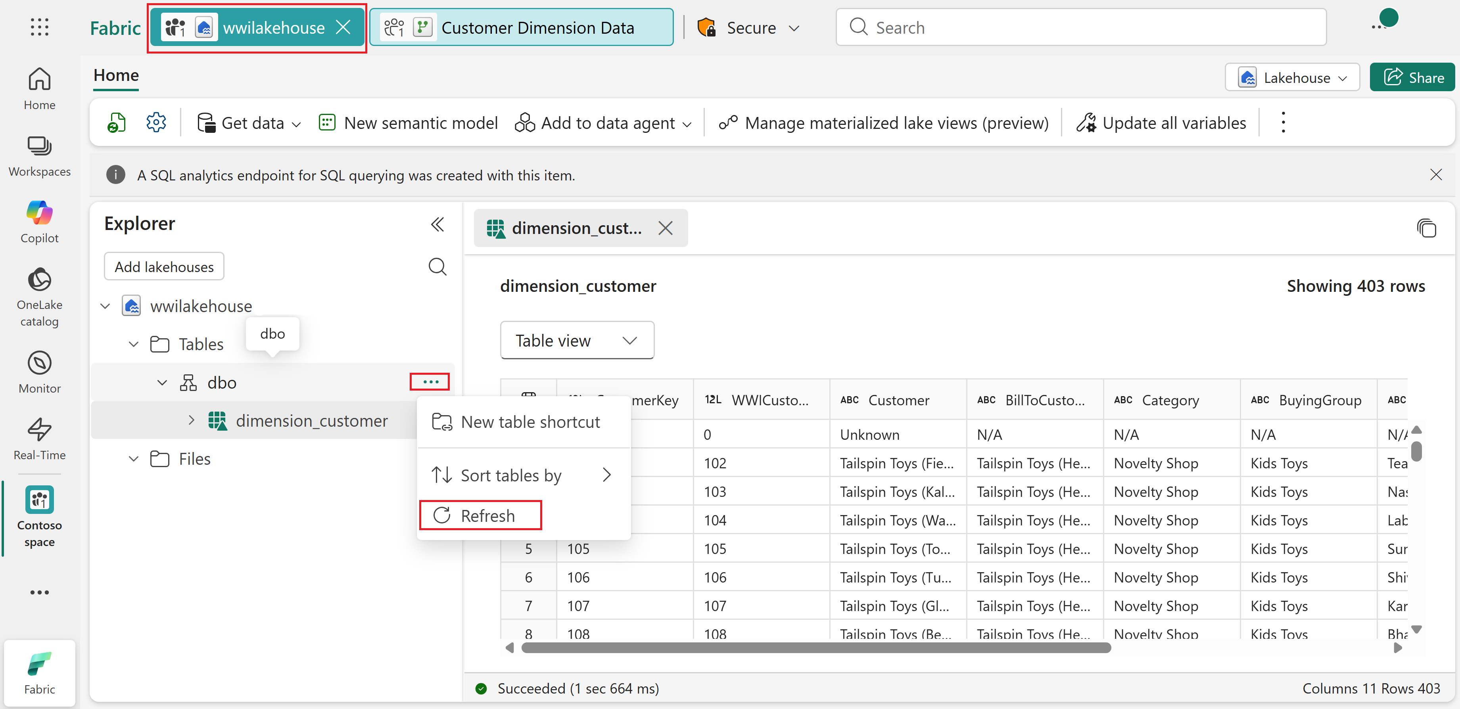Click the refresh page icon in toolbar
The width and height of the screenshot is (1460, 709).
pos(116,123)
